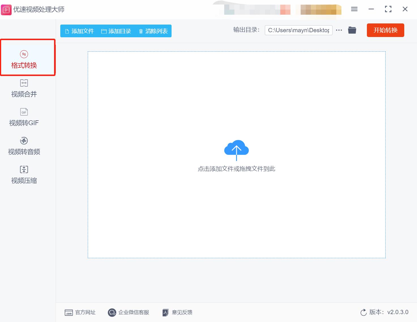This screenshot has height=322, width=417.
Task: Open the 视频合并 video merge tool
Action: coord(23,88)
